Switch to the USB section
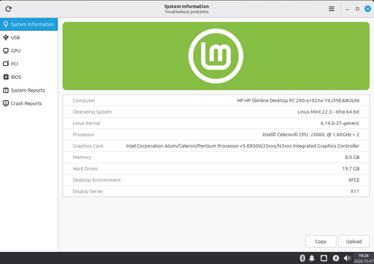 (29, 37)
